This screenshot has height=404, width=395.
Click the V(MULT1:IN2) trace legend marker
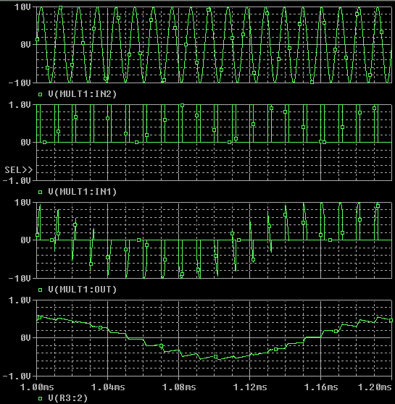pos(41,95)
